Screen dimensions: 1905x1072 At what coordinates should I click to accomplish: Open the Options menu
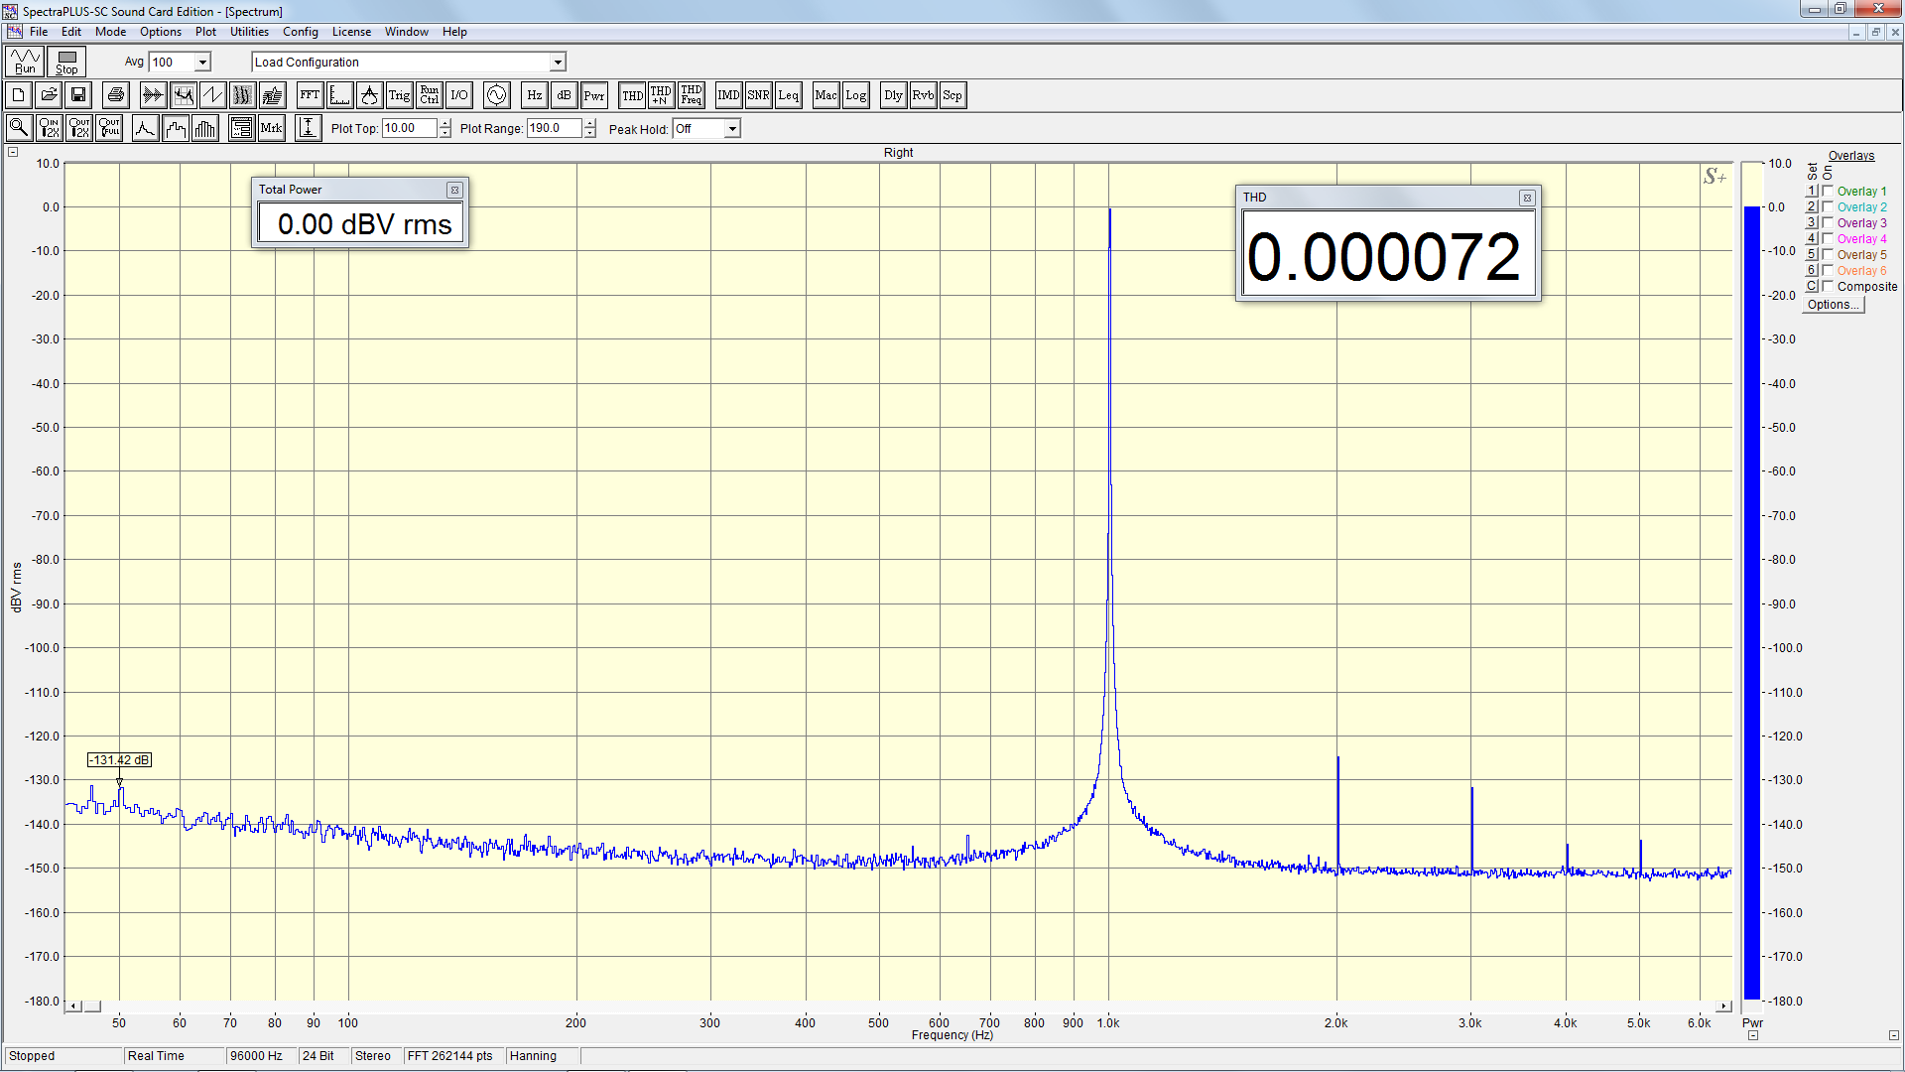(x=161, y=32)
